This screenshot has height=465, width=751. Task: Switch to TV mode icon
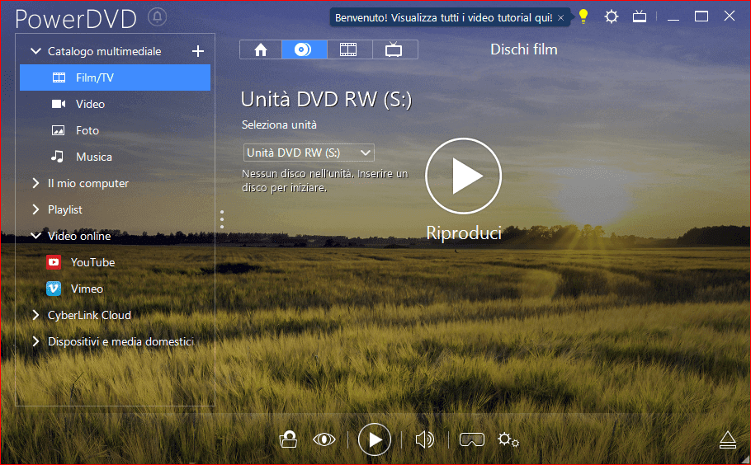pos(639,16)
